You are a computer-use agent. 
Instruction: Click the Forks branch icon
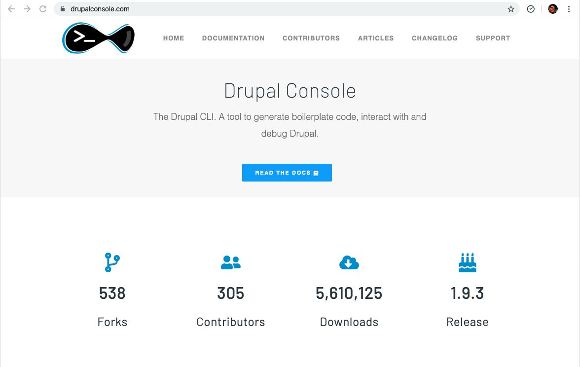[112, 262]
